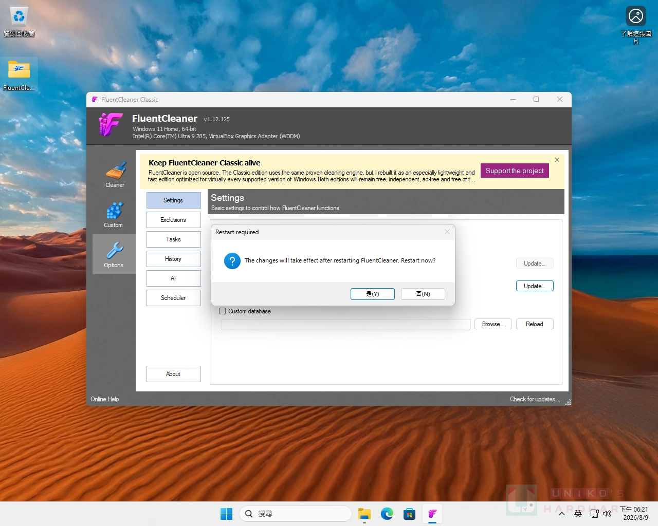The width and height of the screenshot is (658, 526).
Task: Switch to the Settings tab
Action: pyautogui.click(x=174, y=200)
